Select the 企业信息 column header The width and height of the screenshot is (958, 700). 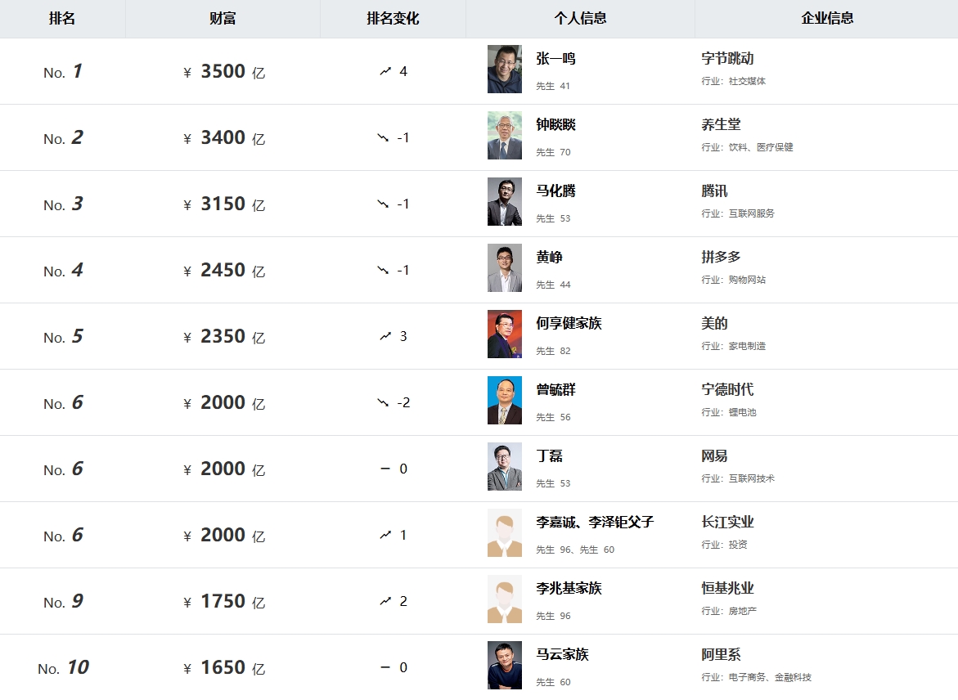click(x=826, y=19)
